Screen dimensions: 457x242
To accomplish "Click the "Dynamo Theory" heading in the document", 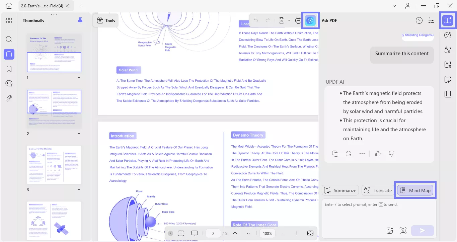I will coord(248,135).
